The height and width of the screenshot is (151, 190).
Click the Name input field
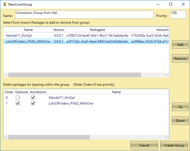(x=84, y=14)
